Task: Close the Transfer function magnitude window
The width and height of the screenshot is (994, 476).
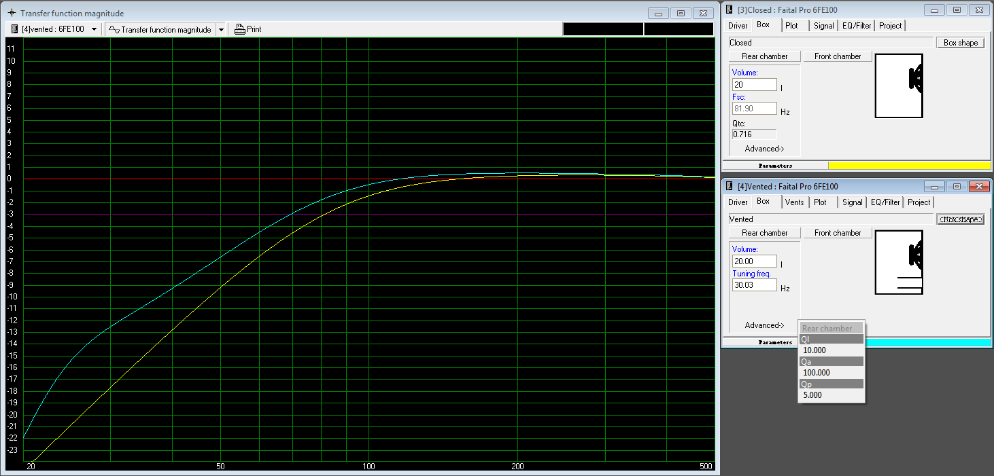Action: tap(703, 13)
